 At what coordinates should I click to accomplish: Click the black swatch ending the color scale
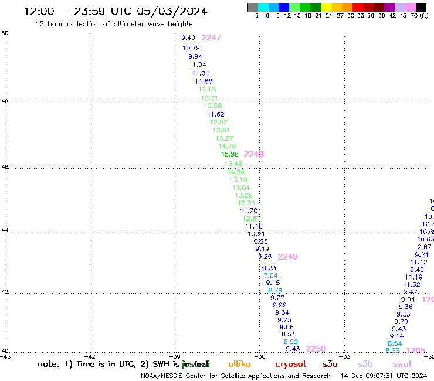[421, 7]
